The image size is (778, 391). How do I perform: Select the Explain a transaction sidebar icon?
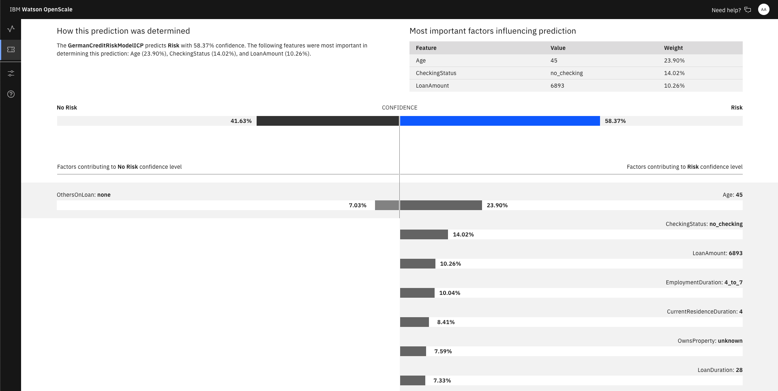pos(11,49)
